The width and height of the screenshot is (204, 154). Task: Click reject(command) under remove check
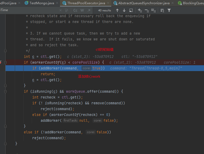57,109
